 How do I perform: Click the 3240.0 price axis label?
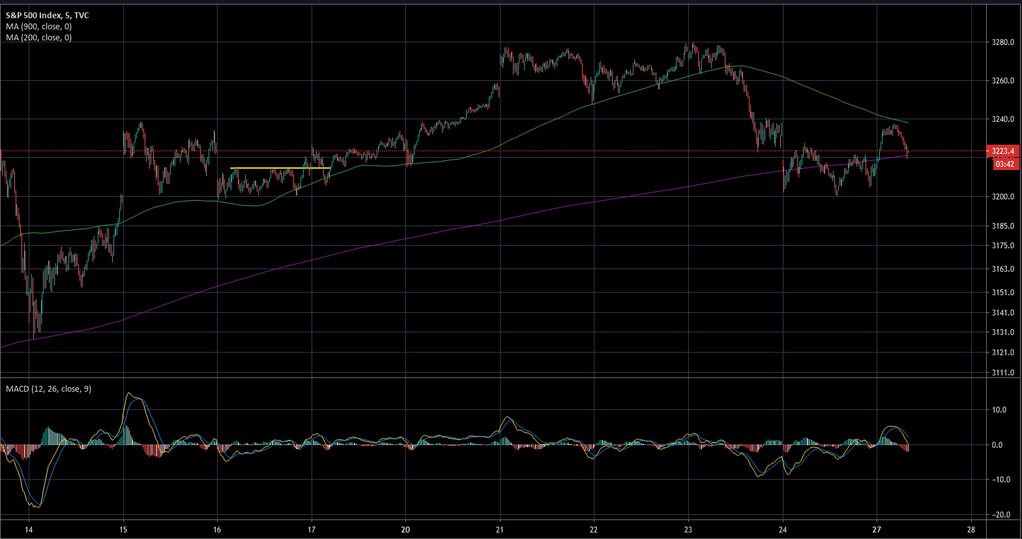click(1003, 119)
